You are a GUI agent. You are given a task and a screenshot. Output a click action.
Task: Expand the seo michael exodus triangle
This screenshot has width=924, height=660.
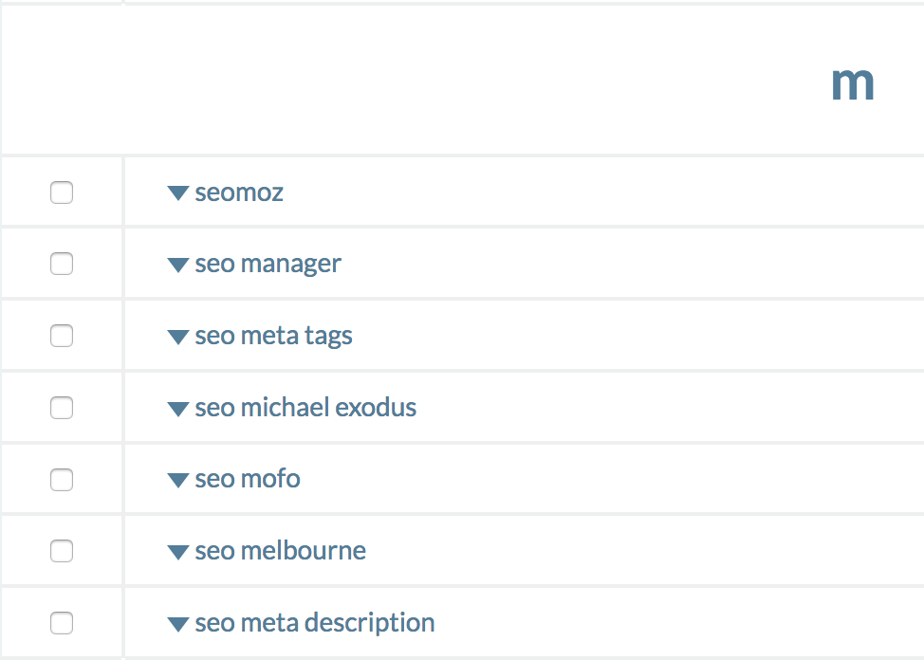(178, 409)
